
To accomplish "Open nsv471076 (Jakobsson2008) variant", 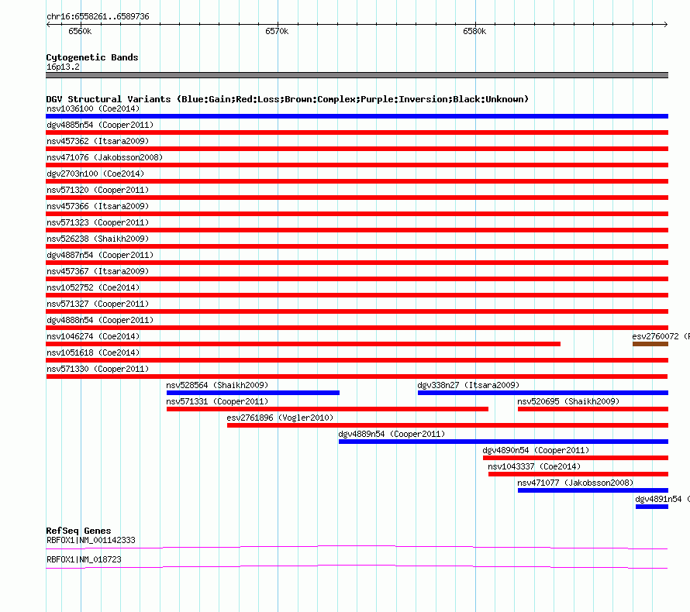I will click(105, 157).
